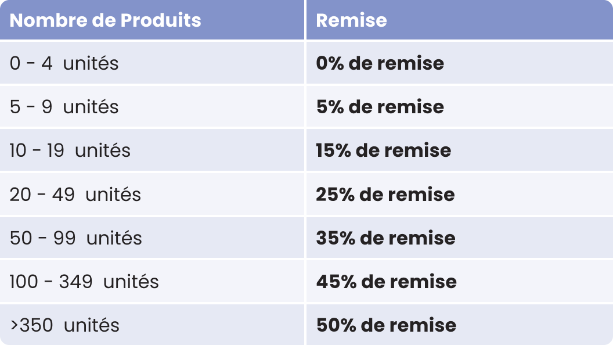Click the "Remise" column header

tap(351, 20)
